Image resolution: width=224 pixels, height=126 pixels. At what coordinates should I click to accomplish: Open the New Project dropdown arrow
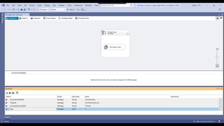click(x=16, y=9)
